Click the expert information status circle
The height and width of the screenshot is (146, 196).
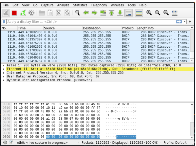coord(5,142)
